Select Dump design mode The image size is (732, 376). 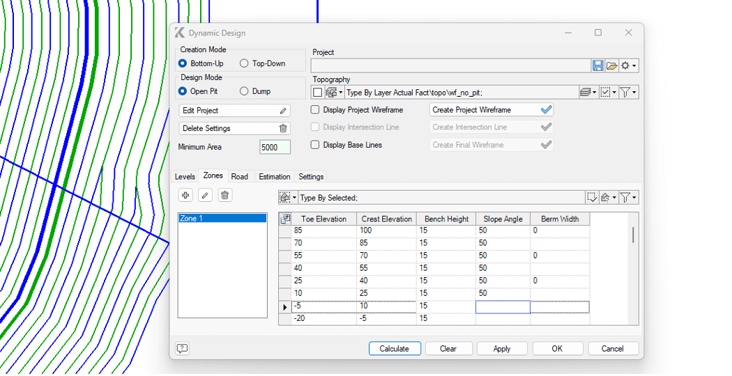tap(244, 91)
